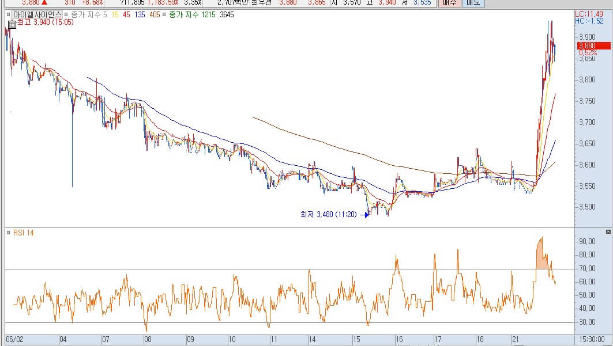Click the 06/02 date on time axis
Screen dimensions: 613x346
[15, 339]
